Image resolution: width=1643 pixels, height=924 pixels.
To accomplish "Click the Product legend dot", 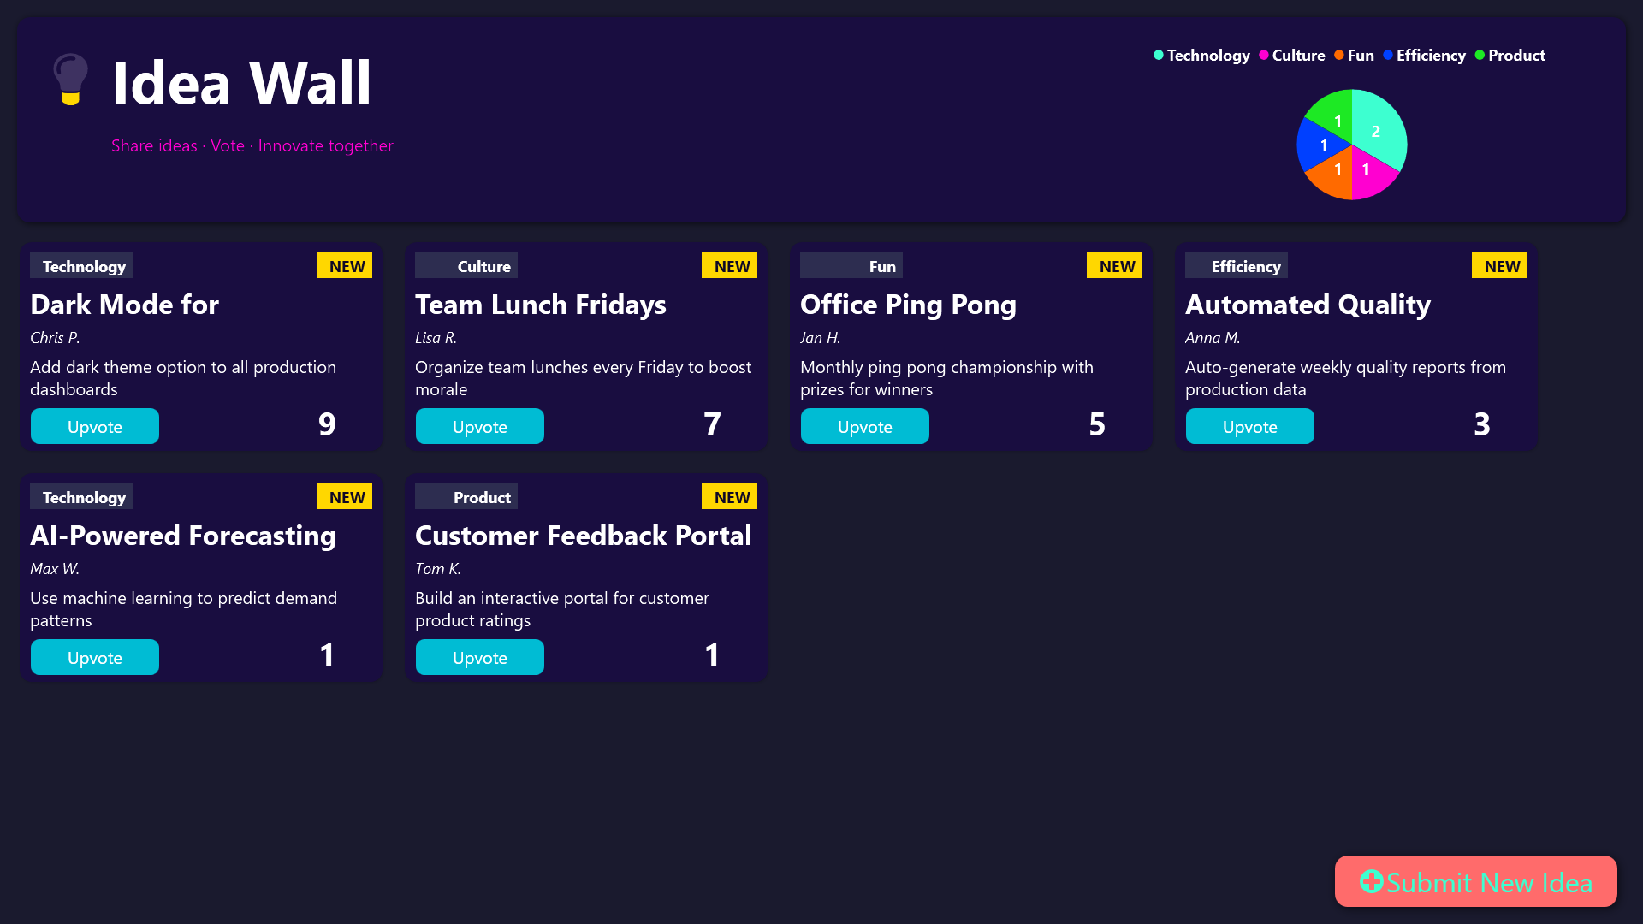I will (1480, 56).
